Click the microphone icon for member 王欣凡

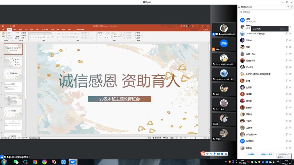pos(286,121)
